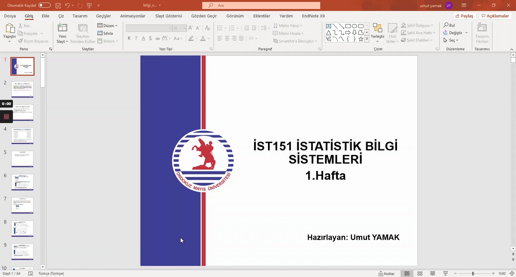Click the Undo arrow icon

point(67,5)
